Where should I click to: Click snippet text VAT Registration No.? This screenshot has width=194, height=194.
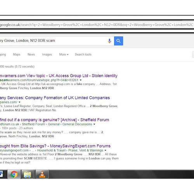pyautogui.click(x=43, y=110)
